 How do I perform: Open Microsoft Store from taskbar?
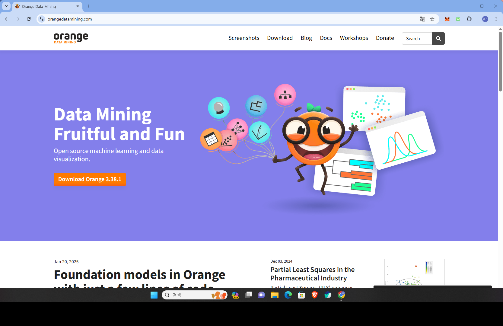(301, 295)
